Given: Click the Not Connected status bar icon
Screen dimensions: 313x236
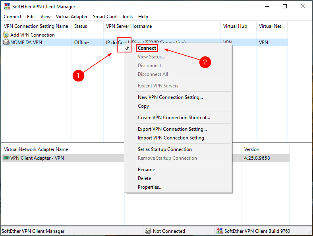Looking at the screenshot, I should pyautogui.click(x=148, y=231).
